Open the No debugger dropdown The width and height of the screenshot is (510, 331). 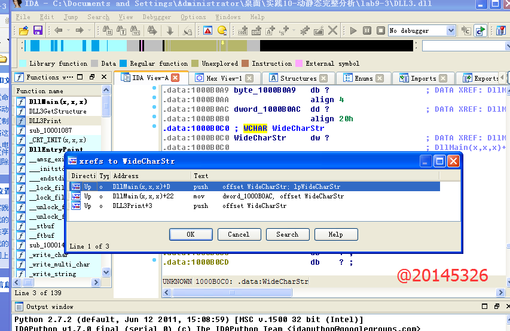[x=450, y=30]
